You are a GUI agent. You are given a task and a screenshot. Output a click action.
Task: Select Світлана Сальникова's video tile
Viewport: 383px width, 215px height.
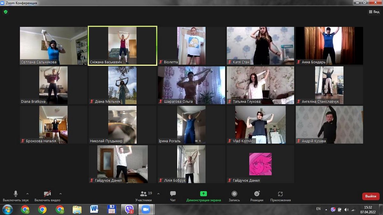(x=53, y=46)
